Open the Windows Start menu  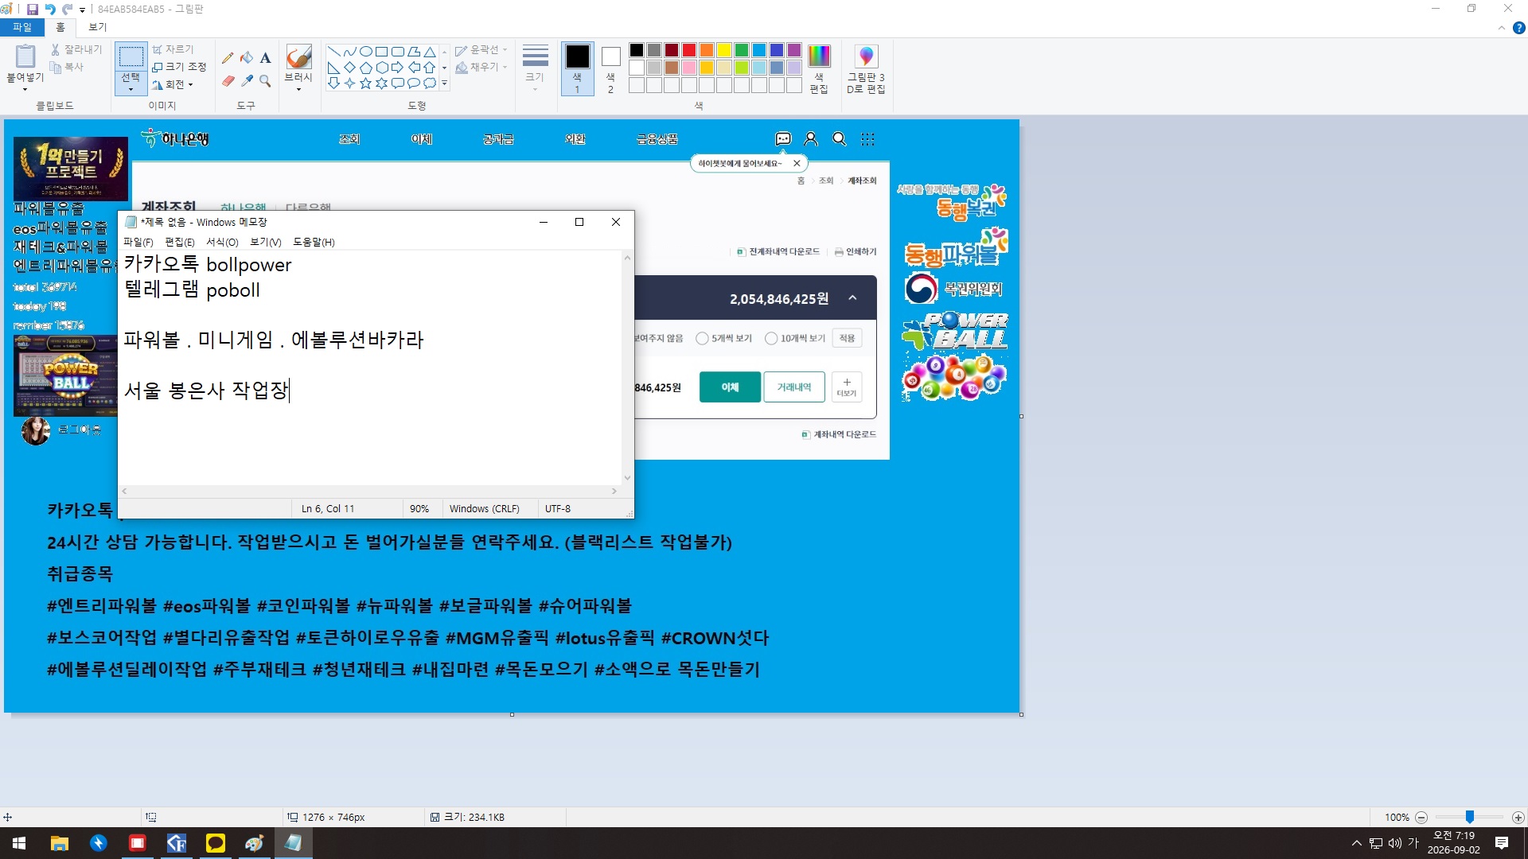tap(19, 843)
